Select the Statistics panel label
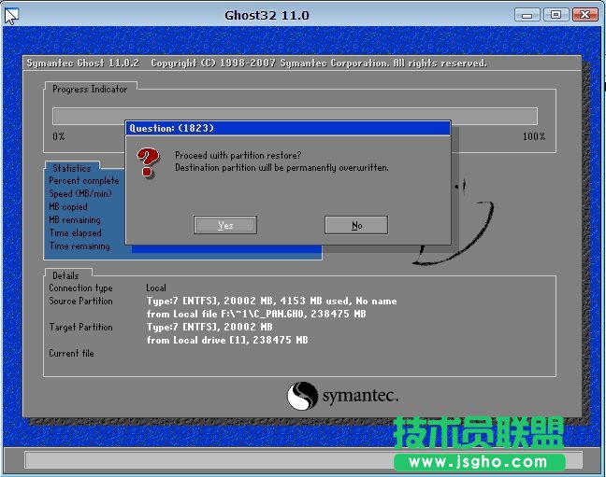 click(x=72, y=169)
